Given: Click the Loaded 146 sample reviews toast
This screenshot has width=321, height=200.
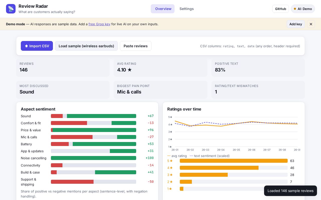Looking at the screenshot, I should 290,191.
